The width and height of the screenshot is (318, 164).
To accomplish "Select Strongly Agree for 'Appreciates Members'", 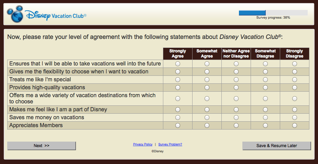I will tap(178, 125).
